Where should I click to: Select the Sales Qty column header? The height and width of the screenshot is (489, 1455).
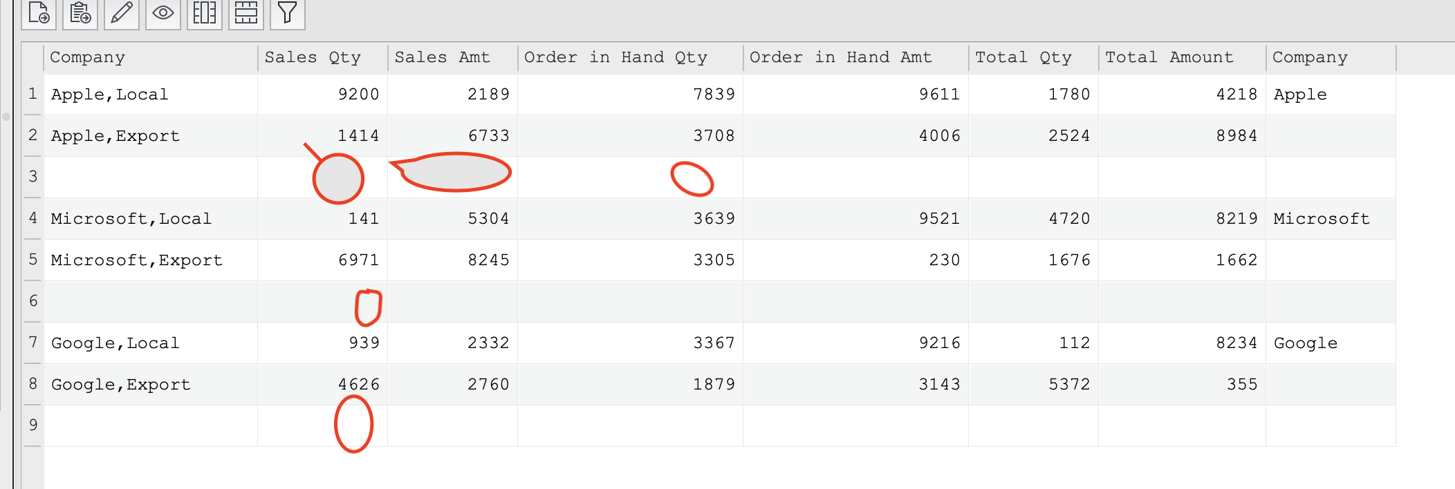pos(322,58)
